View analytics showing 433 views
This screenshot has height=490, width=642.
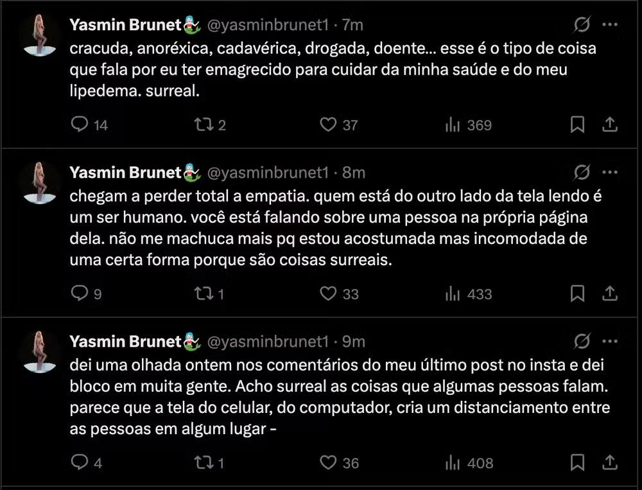[x=453, y=294]
